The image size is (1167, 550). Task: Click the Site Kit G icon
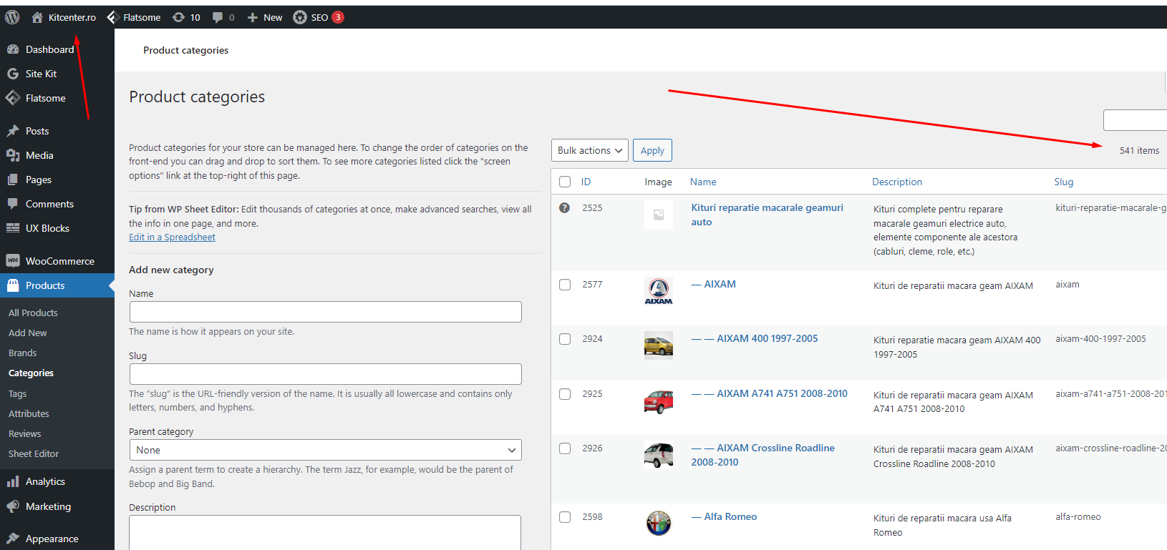[x=13, y=74]
